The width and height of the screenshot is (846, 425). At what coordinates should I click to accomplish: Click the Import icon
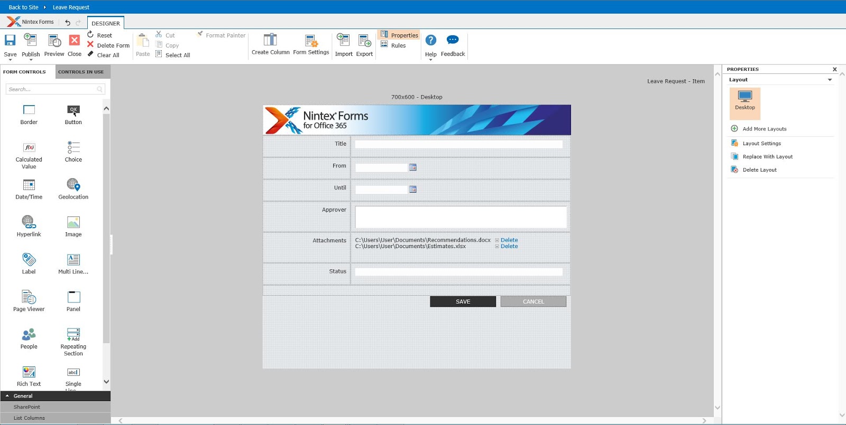pos(343,40)
